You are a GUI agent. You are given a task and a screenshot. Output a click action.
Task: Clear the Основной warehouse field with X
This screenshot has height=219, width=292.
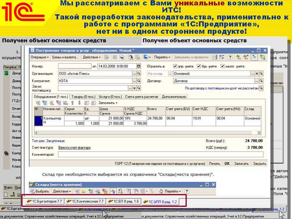pyautogui.click(x=257, y=74)
